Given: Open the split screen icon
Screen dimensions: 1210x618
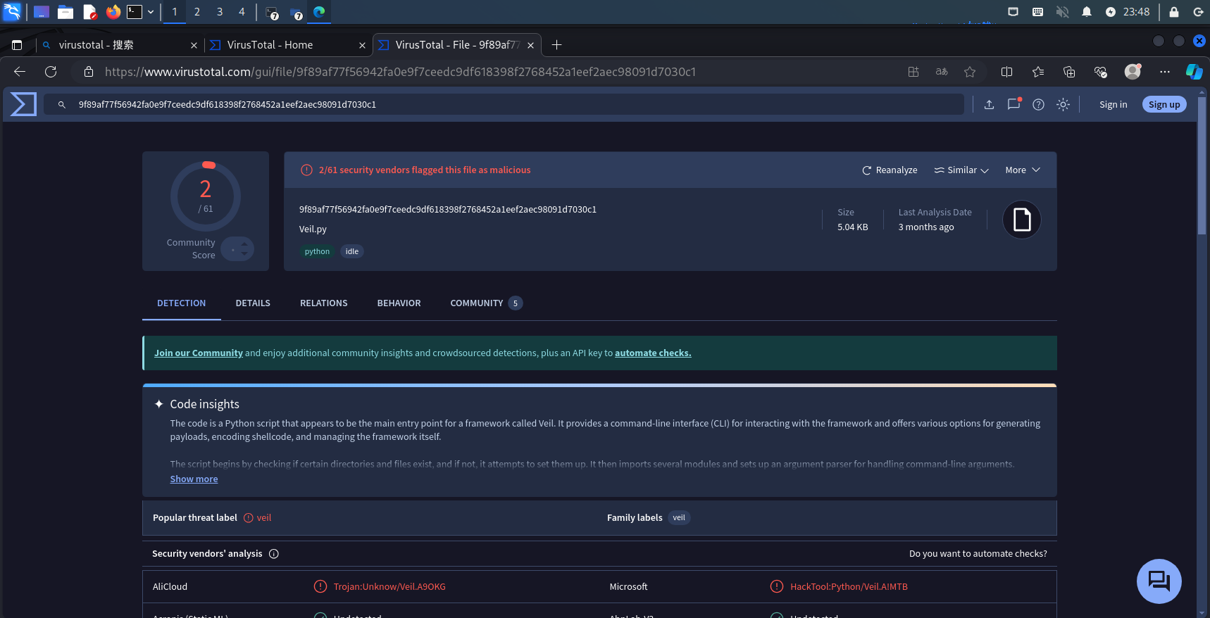Looking at the screenshot, I should (x=1006, y=72).
